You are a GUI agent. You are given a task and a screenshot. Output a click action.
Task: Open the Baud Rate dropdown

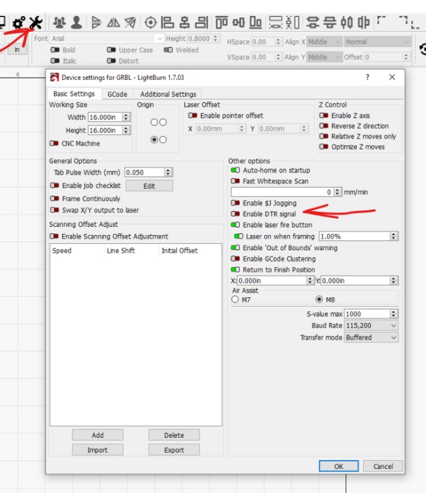pos(371,326)
